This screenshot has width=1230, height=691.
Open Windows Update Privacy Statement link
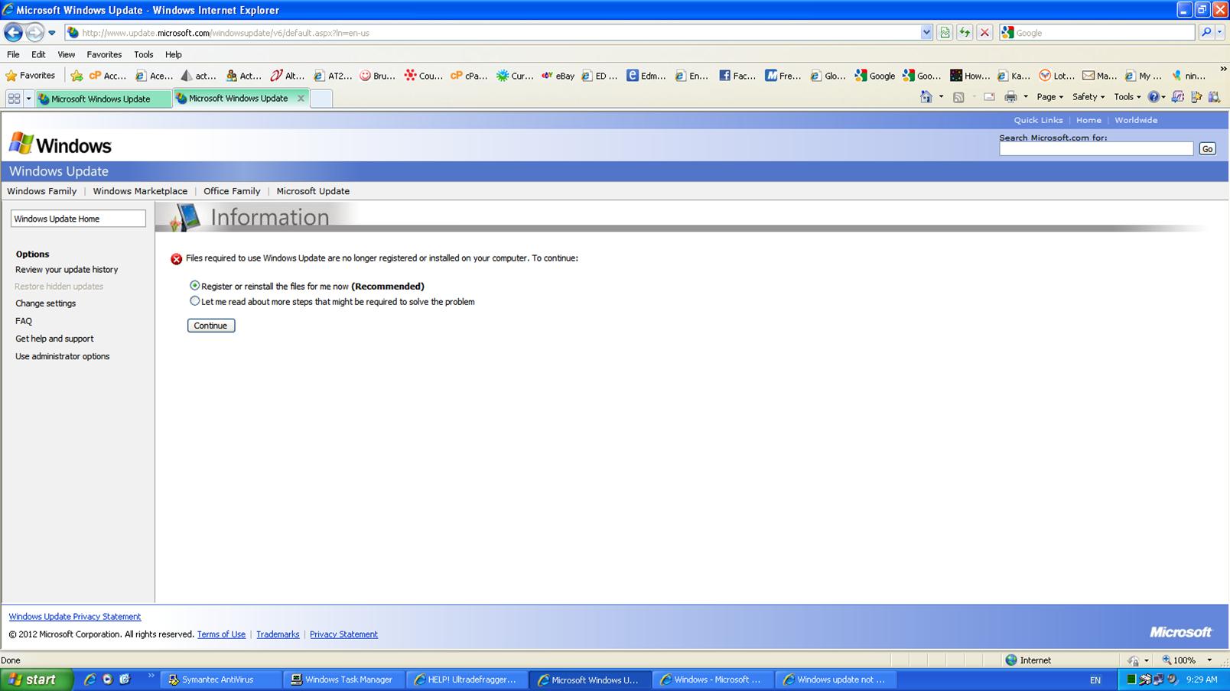pyautogui.click(x=75, y=617)
